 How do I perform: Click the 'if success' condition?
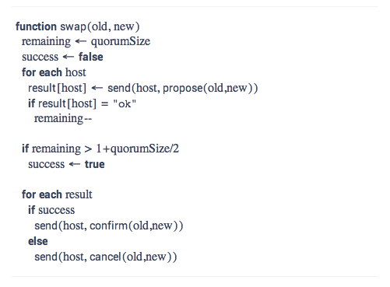(51, 210)
